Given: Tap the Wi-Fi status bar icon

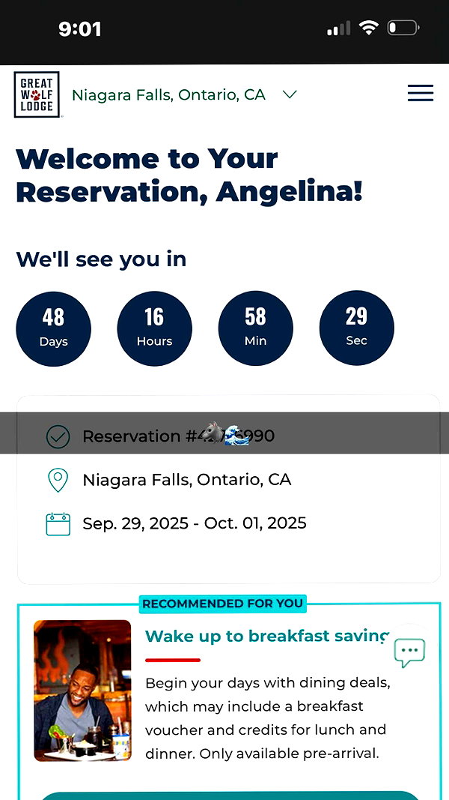Looking at the screenshot, I should [368, 27].
